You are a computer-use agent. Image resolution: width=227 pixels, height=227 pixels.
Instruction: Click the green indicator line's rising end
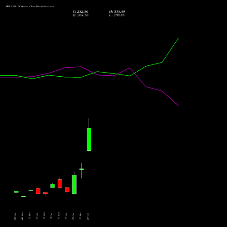coord(178,38)
